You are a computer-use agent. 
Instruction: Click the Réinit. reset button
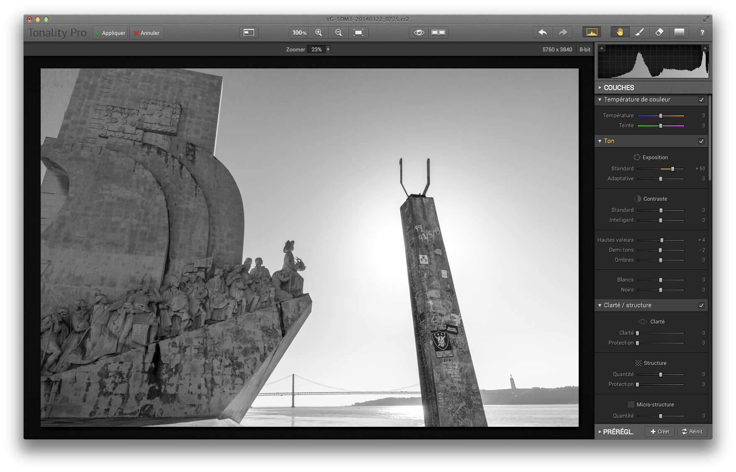point(692,432)
